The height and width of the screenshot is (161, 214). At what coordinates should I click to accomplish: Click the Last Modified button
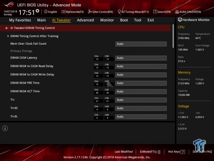(x=124, y=152)
